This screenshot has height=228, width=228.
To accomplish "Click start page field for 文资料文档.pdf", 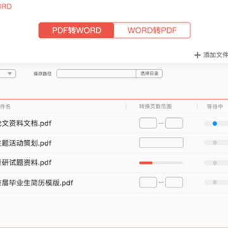I will pyautogui.click(x=148, y=123).
